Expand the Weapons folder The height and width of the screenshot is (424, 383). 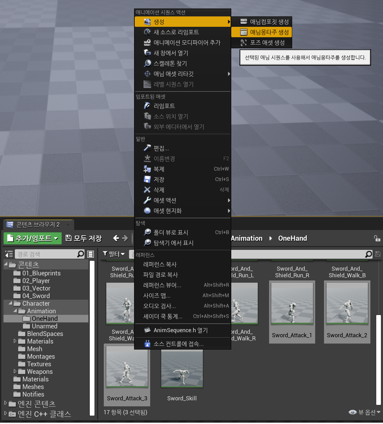15,371
